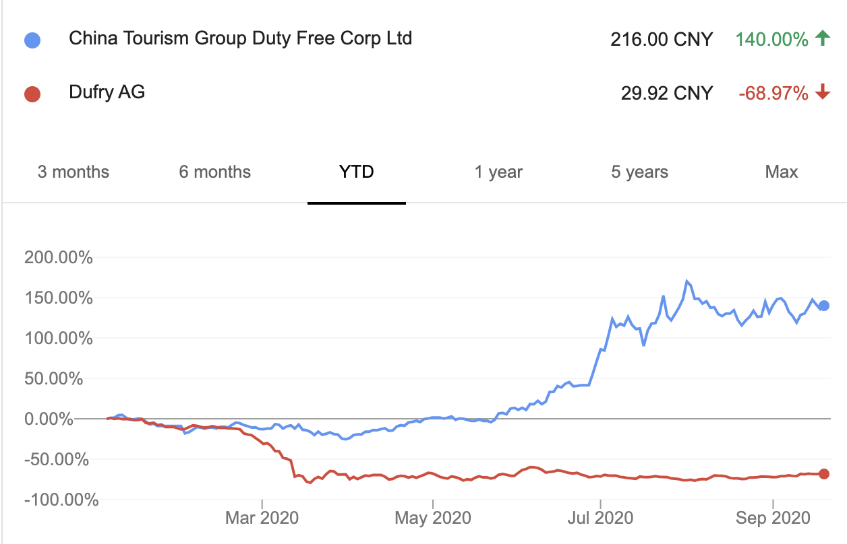This screenshot has height=544, width=847.
Task: Click the 140.00% change percentage
Action: (x=772, y=40)
